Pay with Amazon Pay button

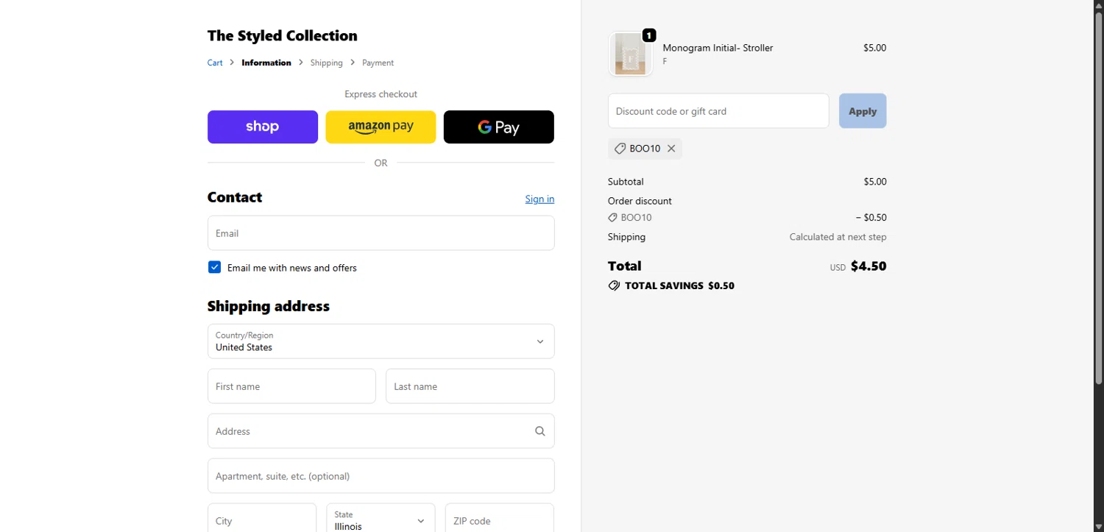coord(381,127)
